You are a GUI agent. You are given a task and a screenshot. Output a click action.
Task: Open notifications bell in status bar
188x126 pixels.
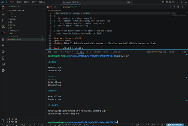186,125
